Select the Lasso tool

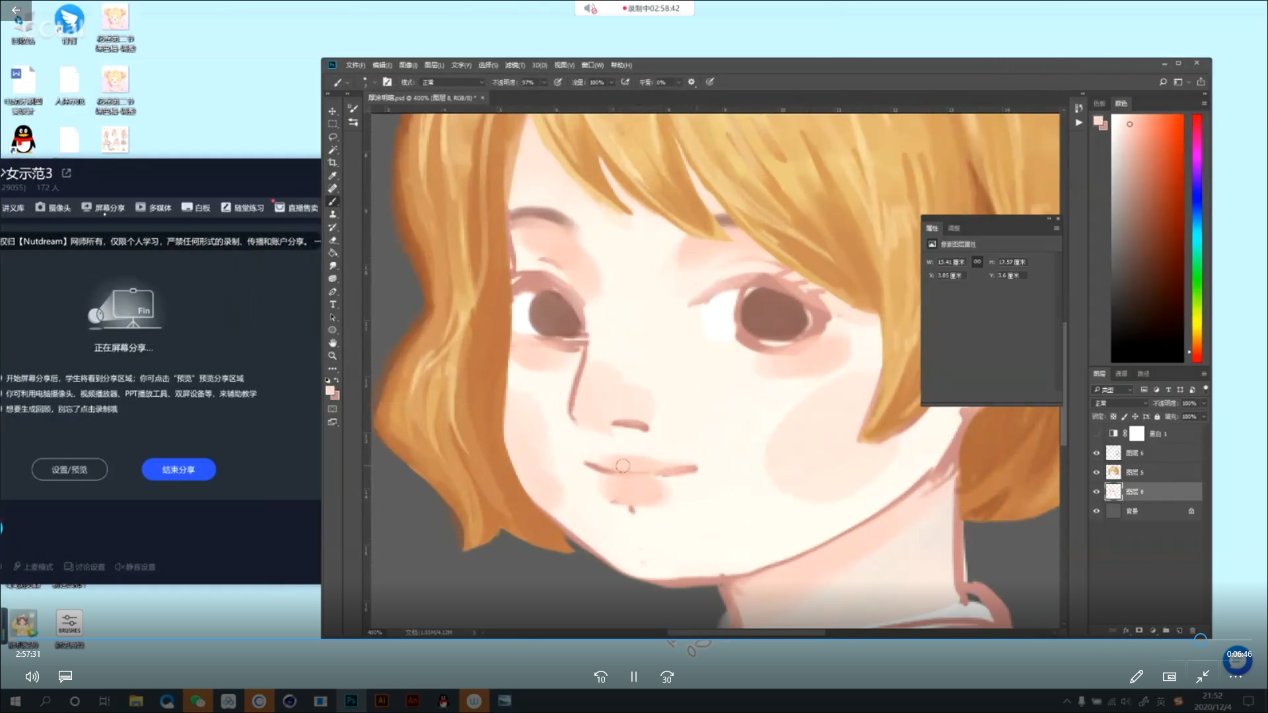point(332,137)
